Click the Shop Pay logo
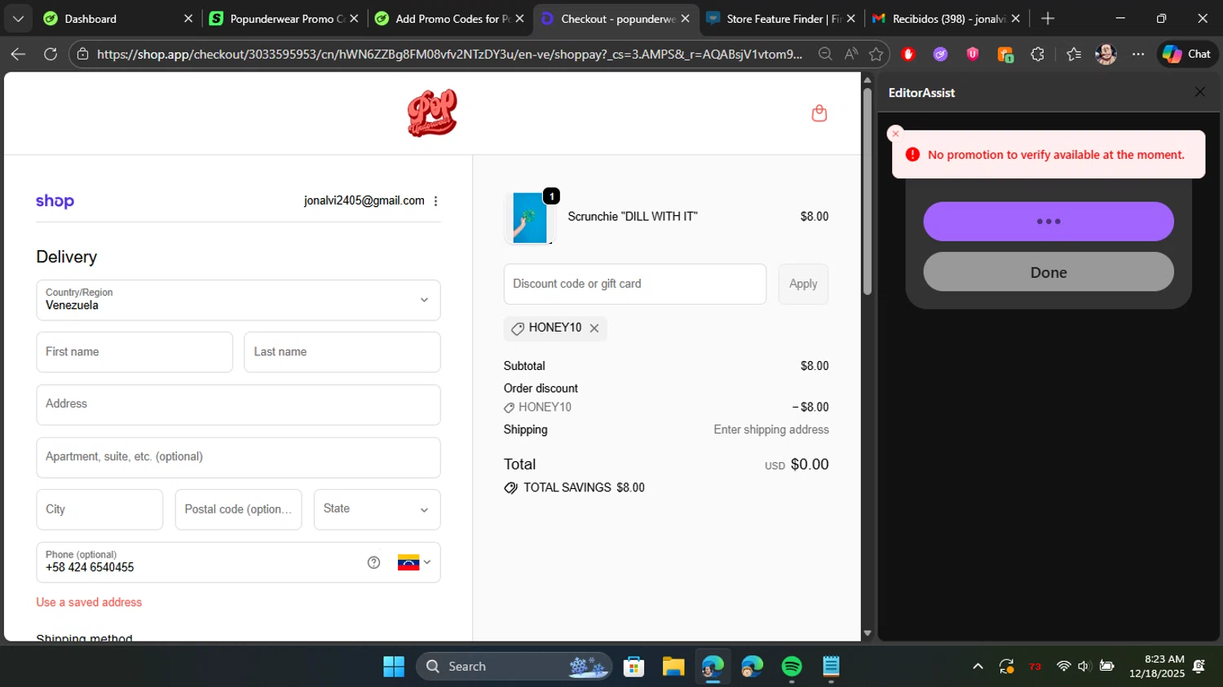 point(55,201)
